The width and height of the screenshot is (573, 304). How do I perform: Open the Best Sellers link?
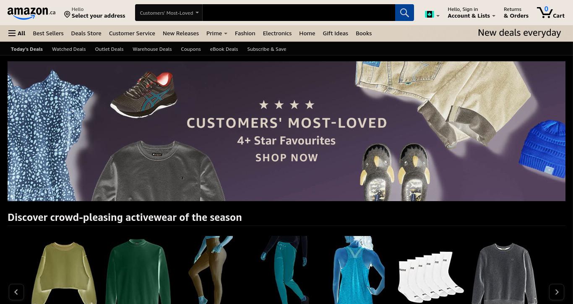tap(48, 33)
